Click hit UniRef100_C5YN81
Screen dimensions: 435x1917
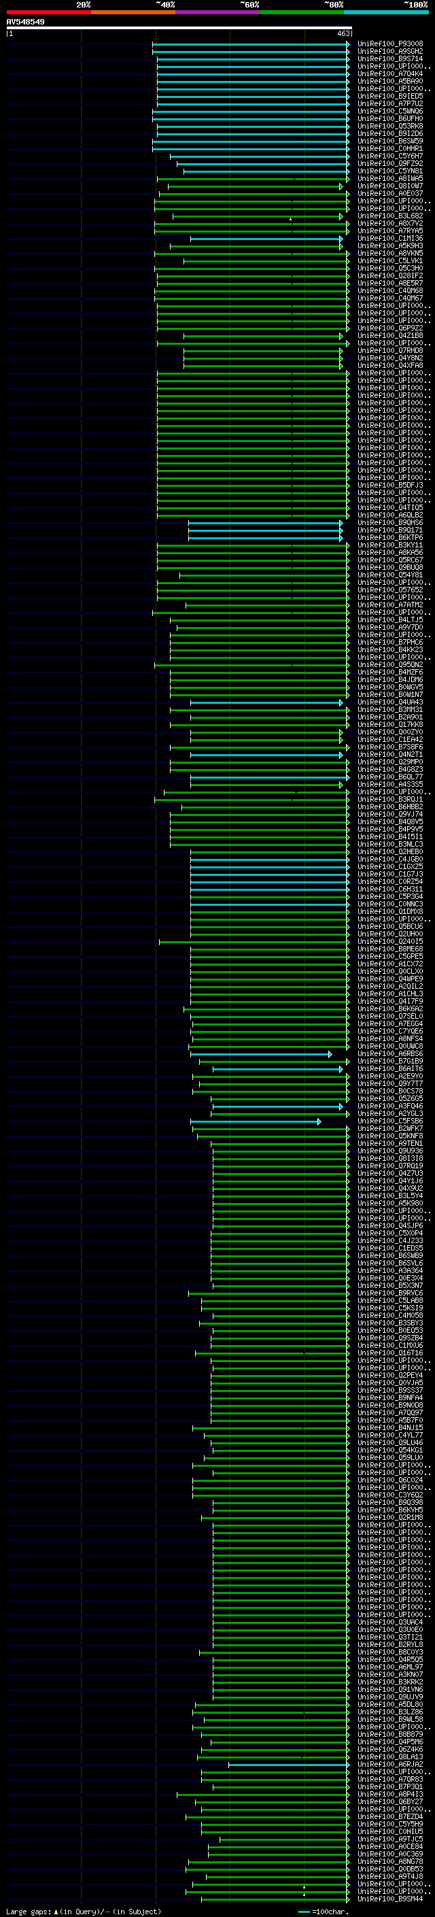click(390, 171)
